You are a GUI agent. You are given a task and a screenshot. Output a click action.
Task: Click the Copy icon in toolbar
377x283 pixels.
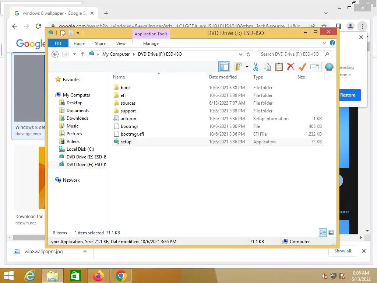click(267, 67)
